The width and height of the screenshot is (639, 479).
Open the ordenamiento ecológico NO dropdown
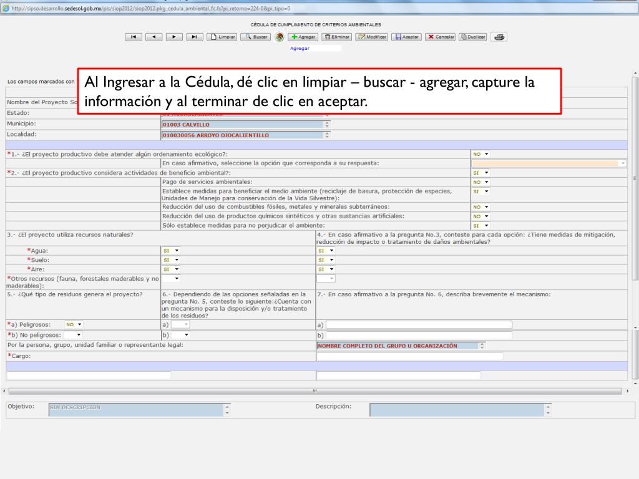[480, 154]
